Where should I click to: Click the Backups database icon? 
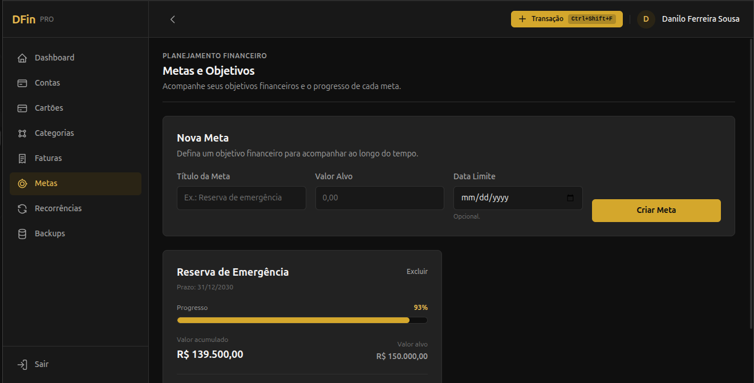coord(22,233)
